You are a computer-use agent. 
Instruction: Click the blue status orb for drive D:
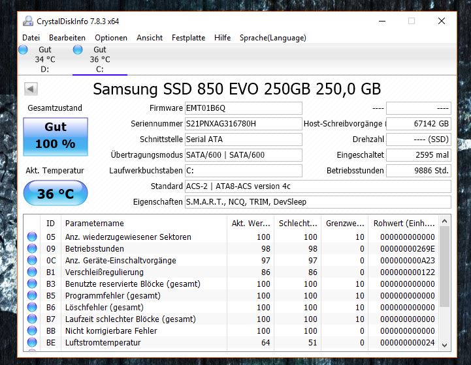(23, 50)
